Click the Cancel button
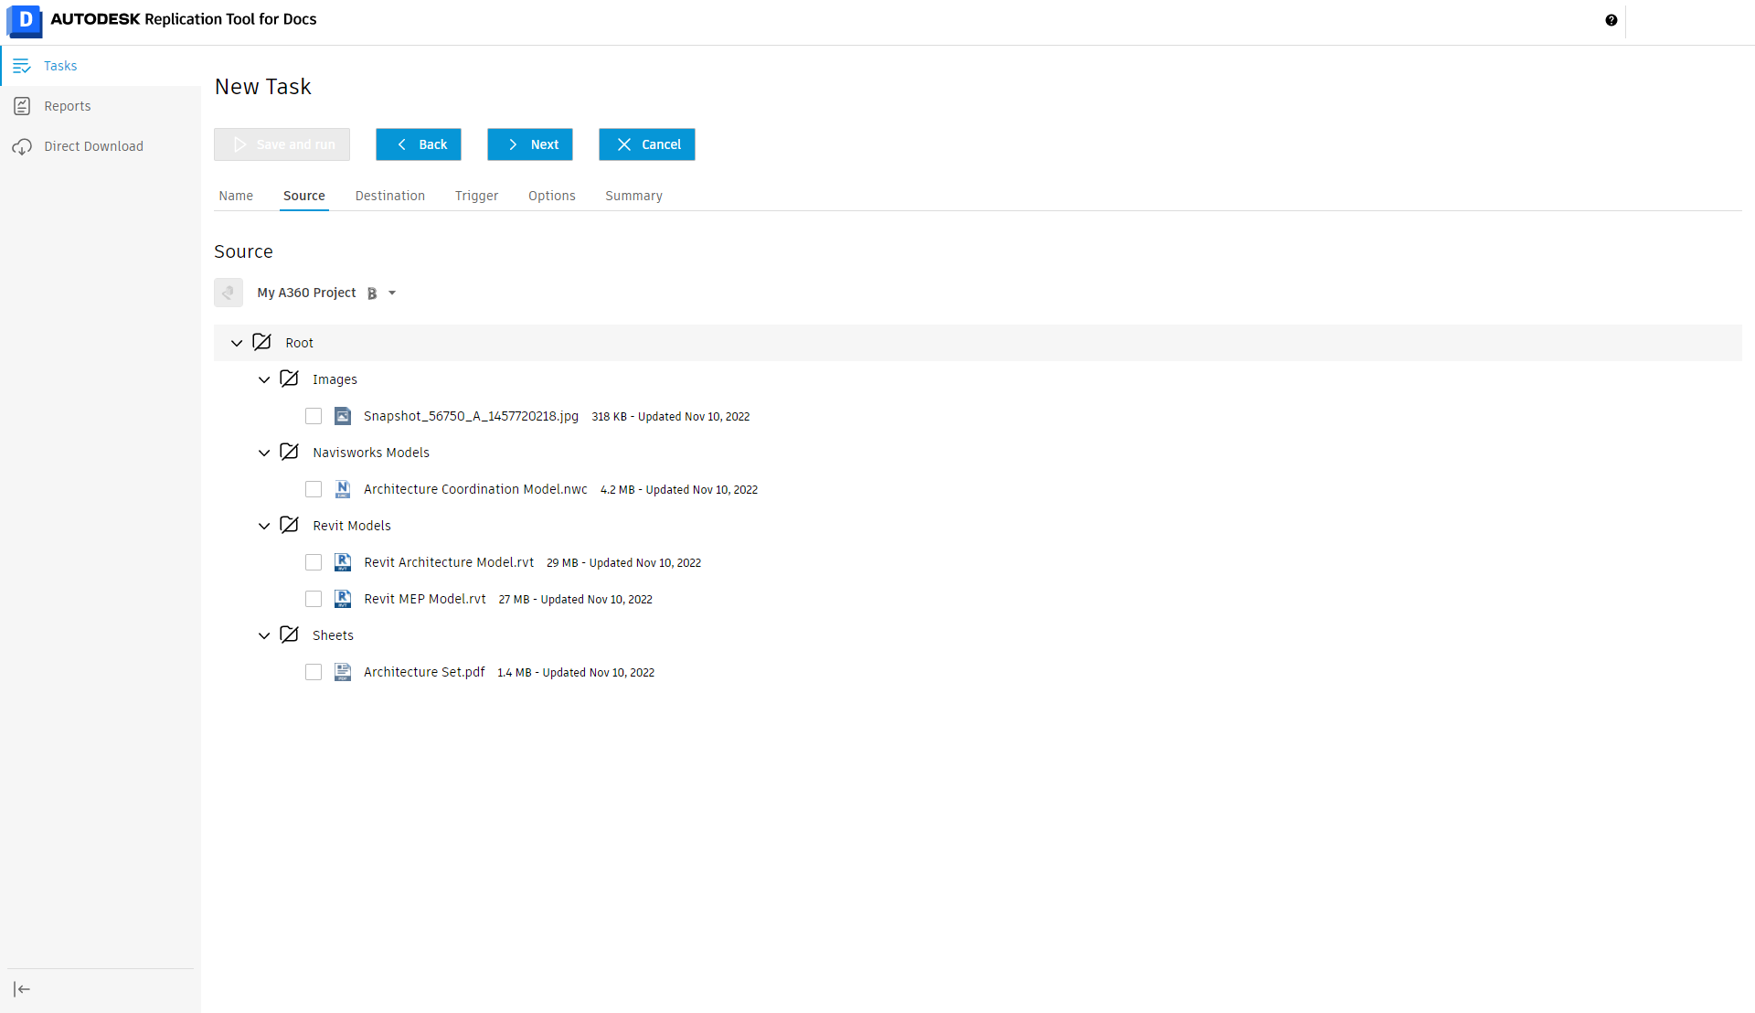Screen dimensions: 1755x1013 pyautogui.click(x=646, y=144)
